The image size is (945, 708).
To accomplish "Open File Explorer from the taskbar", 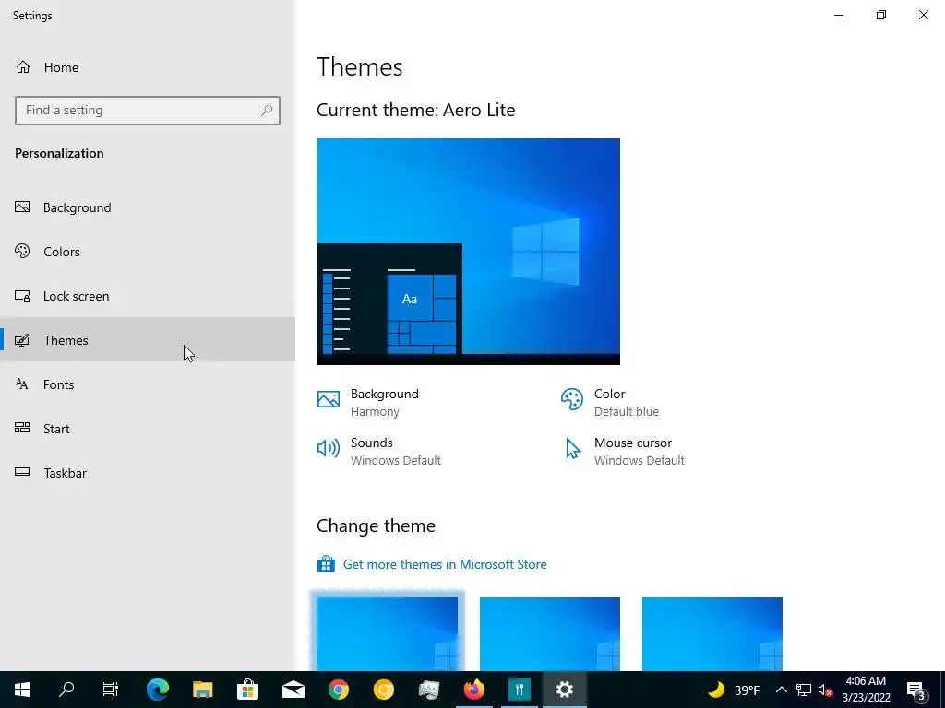I will coord(203,690).
